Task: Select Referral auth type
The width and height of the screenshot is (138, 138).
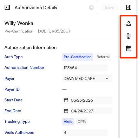Action: tap(103, 57)
